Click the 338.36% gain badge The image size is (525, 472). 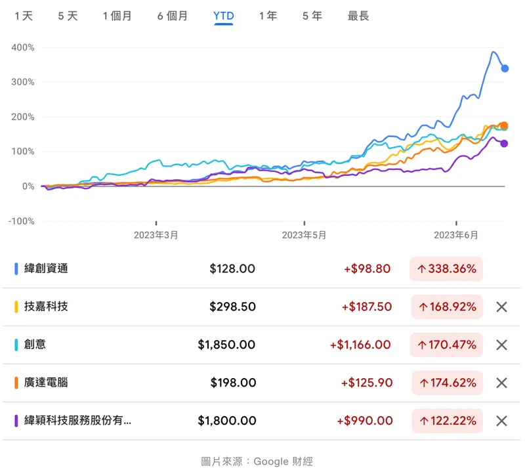coord(446,268)
